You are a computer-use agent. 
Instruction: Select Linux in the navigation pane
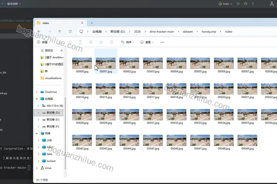(x=46, y=168)
